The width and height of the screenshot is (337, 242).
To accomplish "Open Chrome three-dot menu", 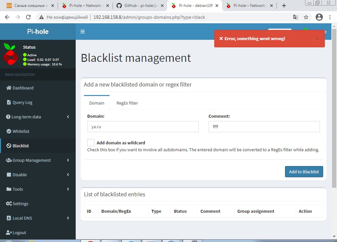I will pyautogui.click(x=330, y=17).
